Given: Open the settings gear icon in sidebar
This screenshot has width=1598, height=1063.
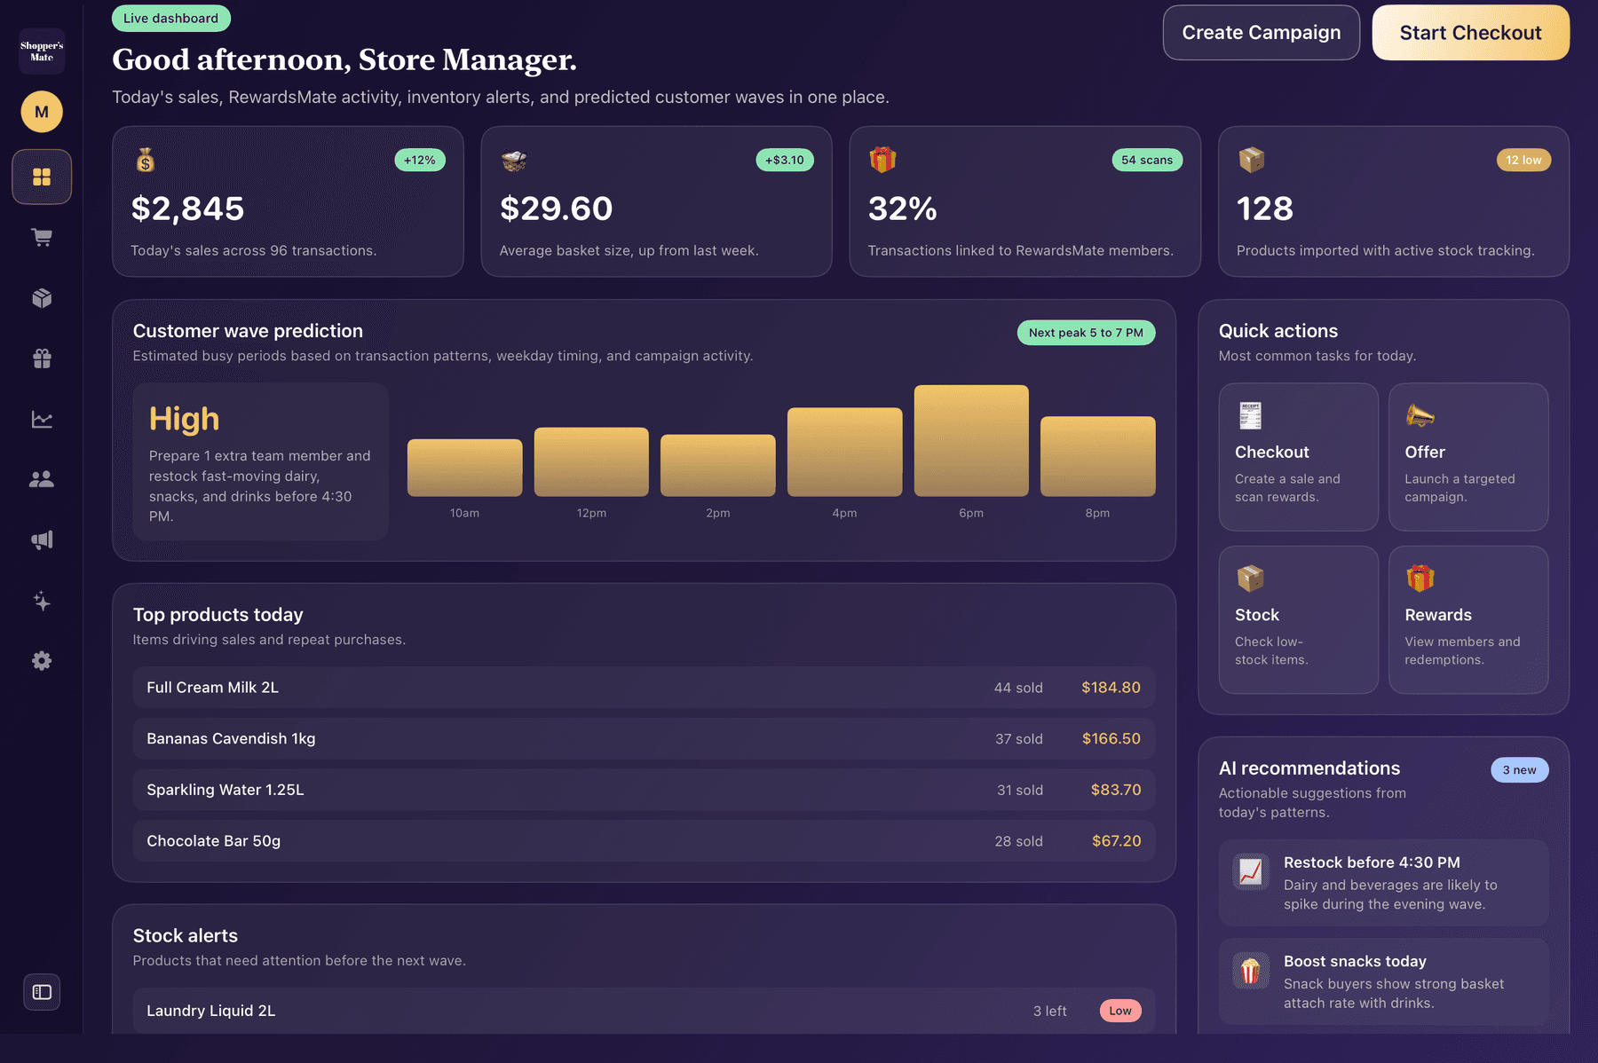Looking at the screenshot, I should click(42, 661).
